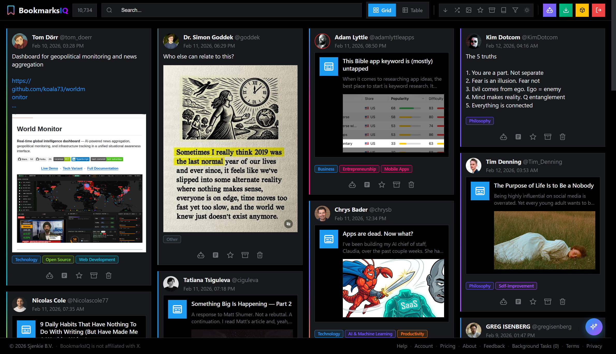Toggle light/dark theme sun icon

click(x=527, y=10)
